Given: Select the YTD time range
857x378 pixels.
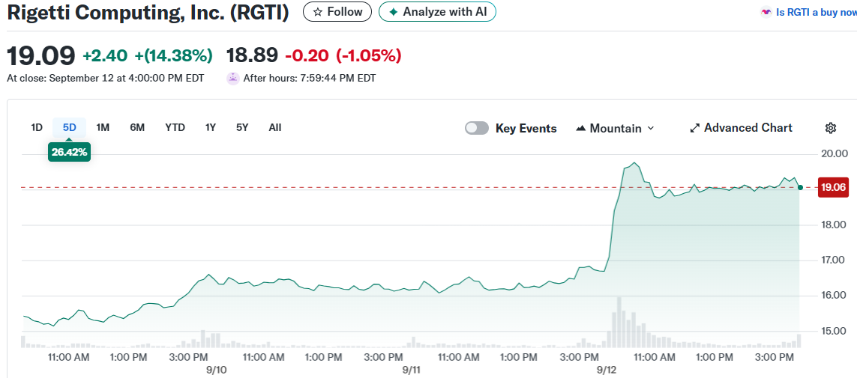Looking at the screenshot, I should (175, 127).
